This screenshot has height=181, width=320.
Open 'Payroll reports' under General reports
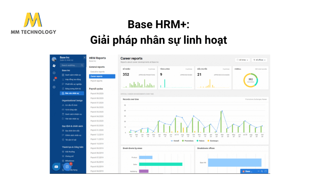tap(96, 81)
